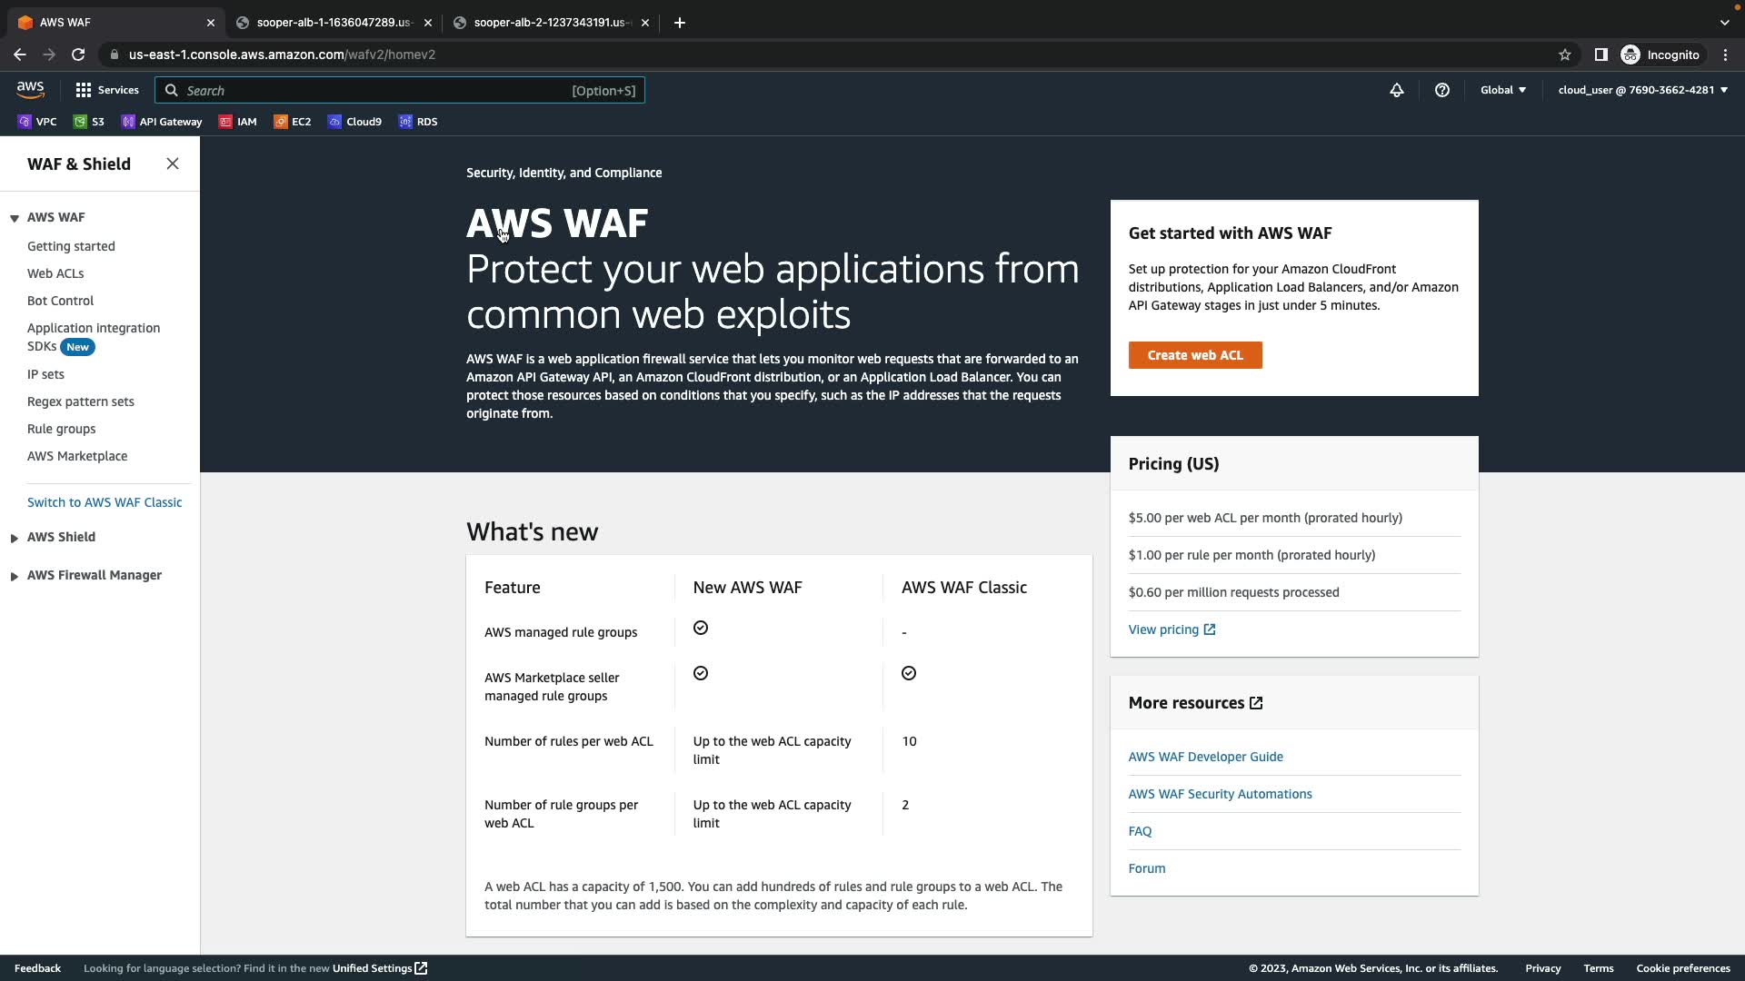Screen dimensions: 1745x981
Task: Click the help question mark icon
Action: coord(1441,90)
